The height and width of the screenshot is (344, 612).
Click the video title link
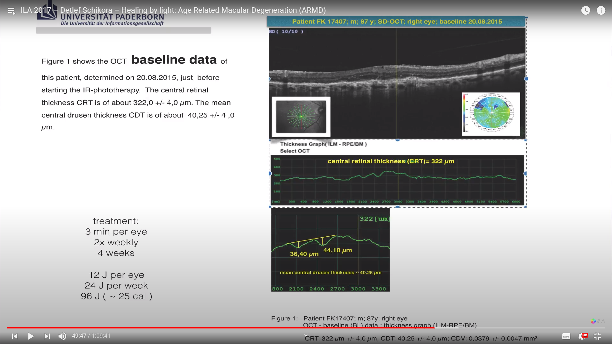point(173,10)
